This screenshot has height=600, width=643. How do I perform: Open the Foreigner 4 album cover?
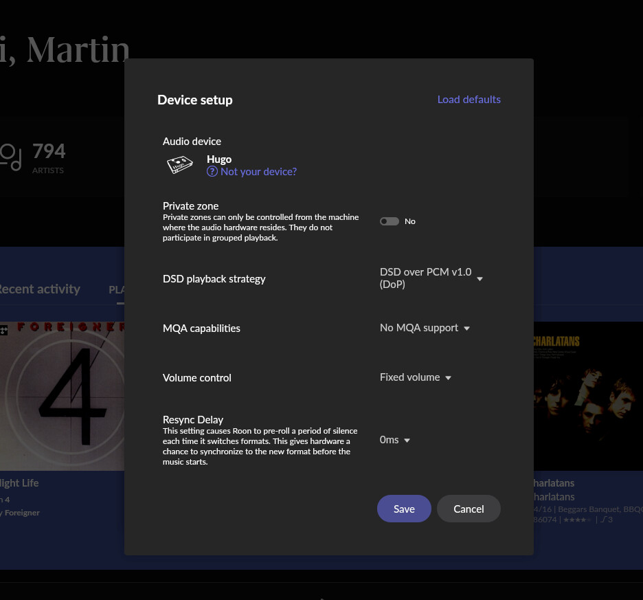[62, 396]
